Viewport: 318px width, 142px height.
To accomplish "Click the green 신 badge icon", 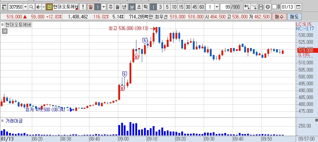I will pyautogui.click(x=49, y=7).
